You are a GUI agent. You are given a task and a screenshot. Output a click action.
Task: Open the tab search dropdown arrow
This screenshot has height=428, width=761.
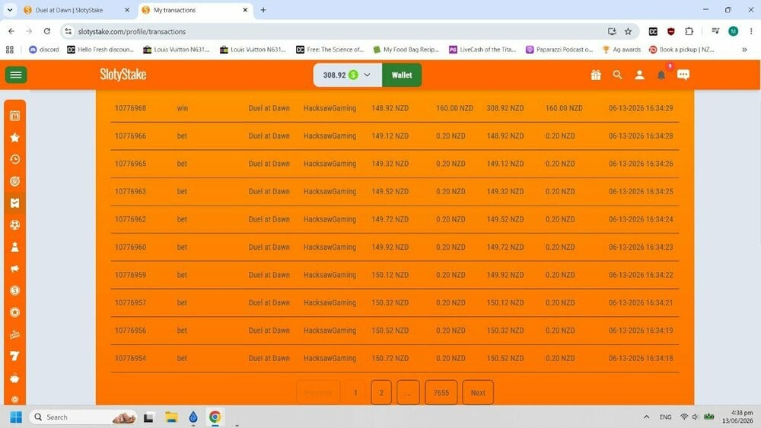point(10,10)
